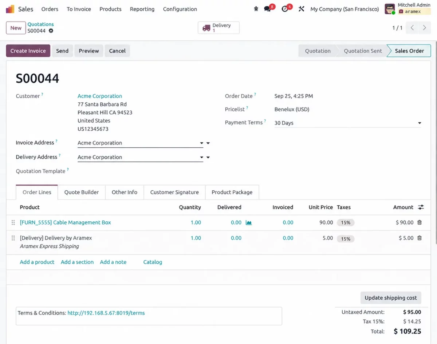
Task: Open the Orders menu
Action: click(x=50, y=9)
